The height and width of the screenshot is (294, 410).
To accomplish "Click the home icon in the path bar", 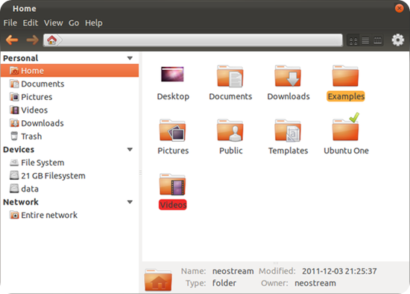I will coord(51,40).
